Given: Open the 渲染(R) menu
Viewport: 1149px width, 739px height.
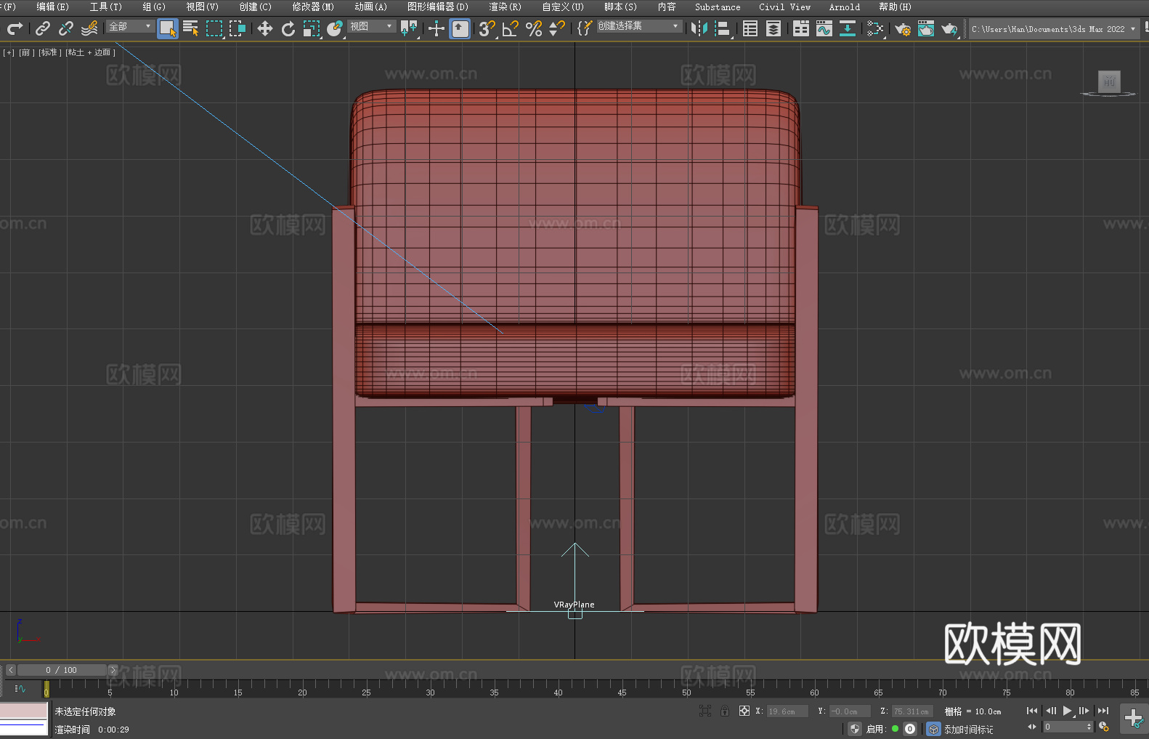Looking at the screenshot, I should pyautogui.click(x=506, y=7).
